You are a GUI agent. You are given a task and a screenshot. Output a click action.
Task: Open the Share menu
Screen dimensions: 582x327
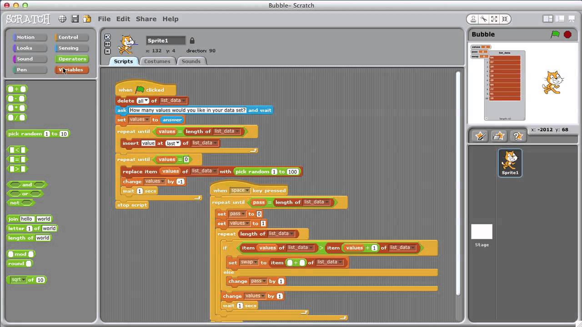pos(146,19)
